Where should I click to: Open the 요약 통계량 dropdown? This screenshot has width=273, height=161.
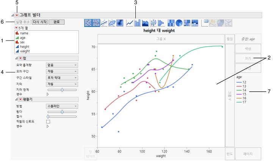pos(62,65)
